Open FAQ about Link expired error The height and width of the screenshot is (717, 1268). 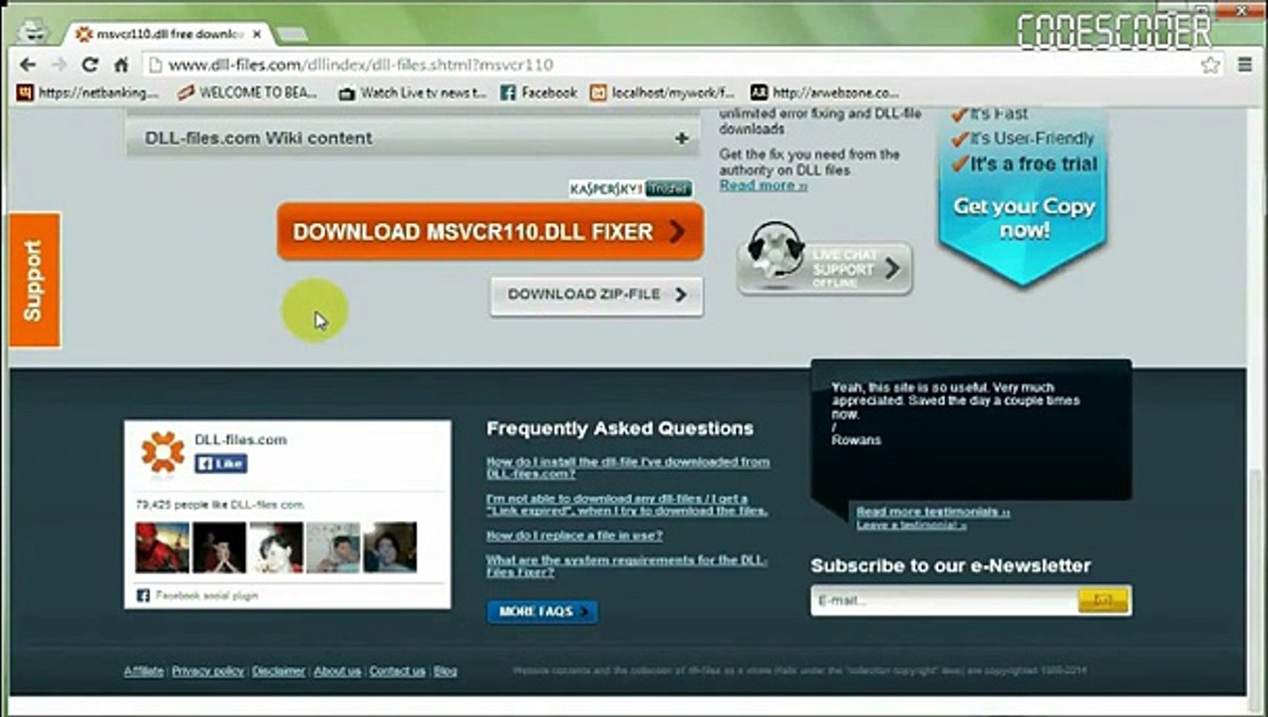[627, 504]
